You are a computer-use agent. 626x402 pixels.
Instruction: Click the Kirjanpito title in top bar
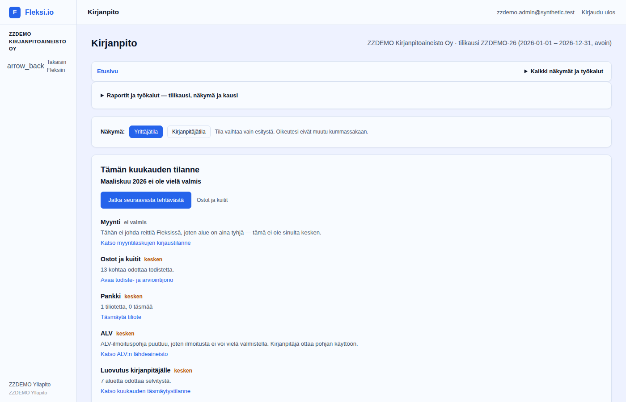coord(103,12)
